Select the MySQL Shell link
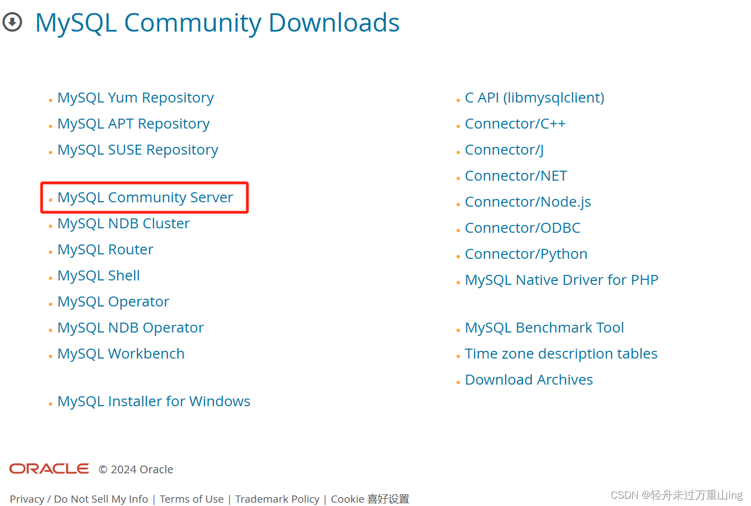 (x=99, y=275)
